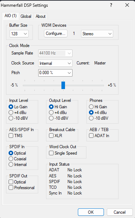The height and width of the screenshot is (218, 135).
Task: Select Coaxial SPDIF input
Action: (x=17, y=159)
